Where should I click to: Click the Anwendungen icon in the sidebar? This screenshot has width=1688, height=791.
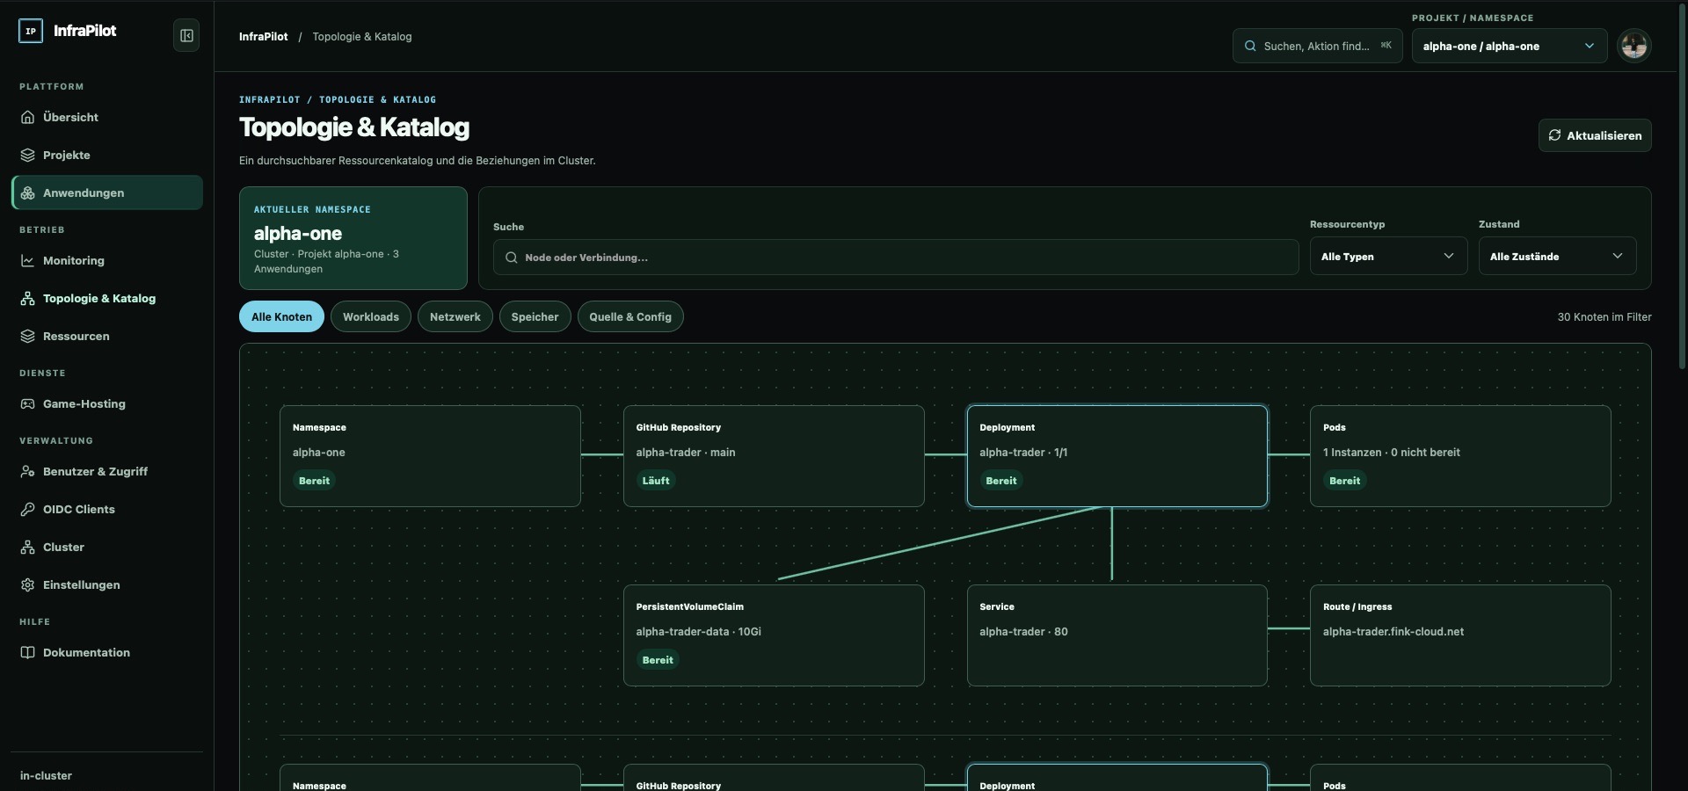click(28, 192)
